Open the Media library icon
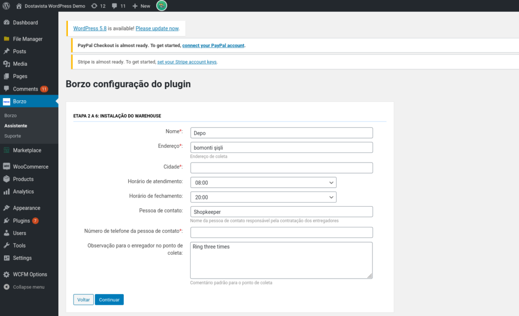 tap(7, 64)
